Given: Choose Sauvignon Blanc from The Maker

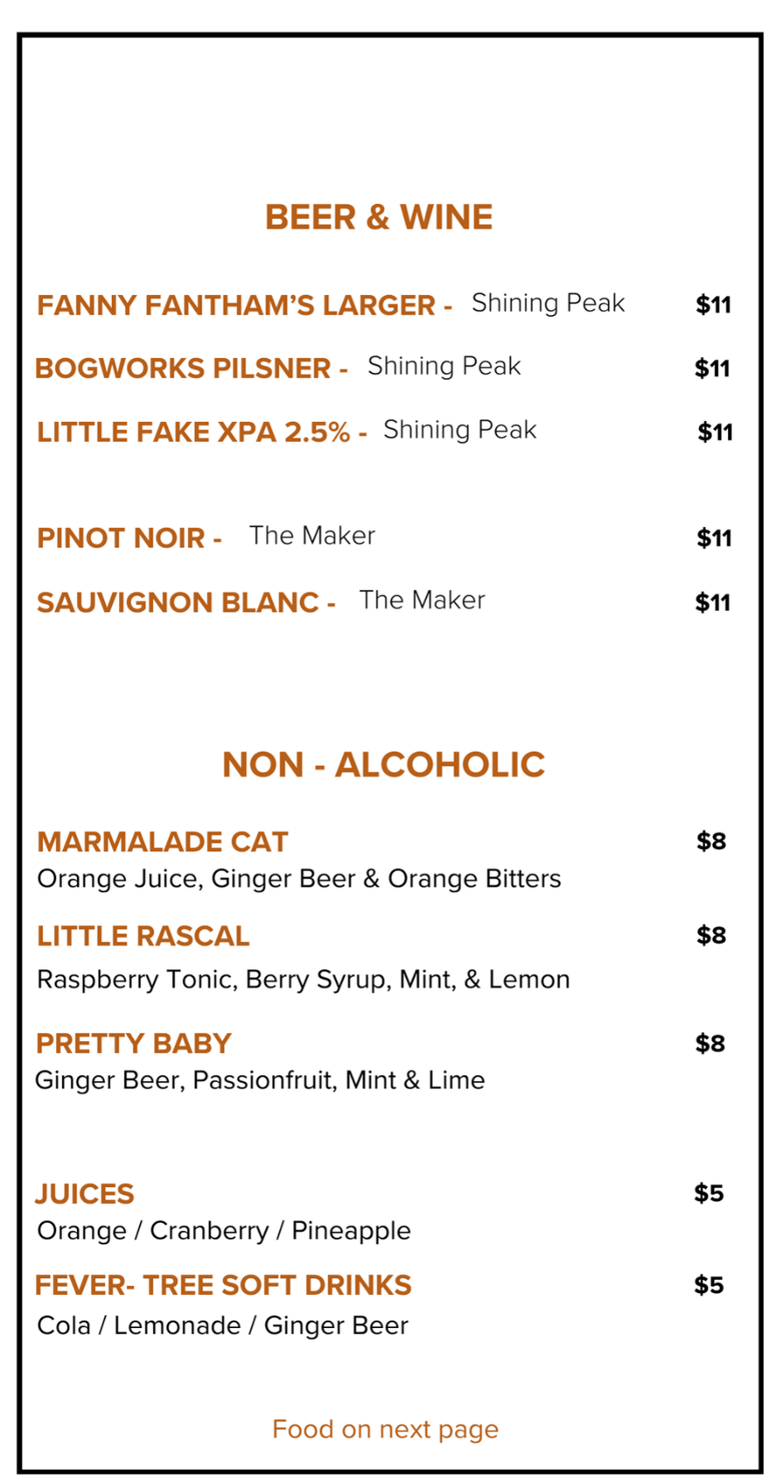Looking at the screenshot, I should (186, 602).
